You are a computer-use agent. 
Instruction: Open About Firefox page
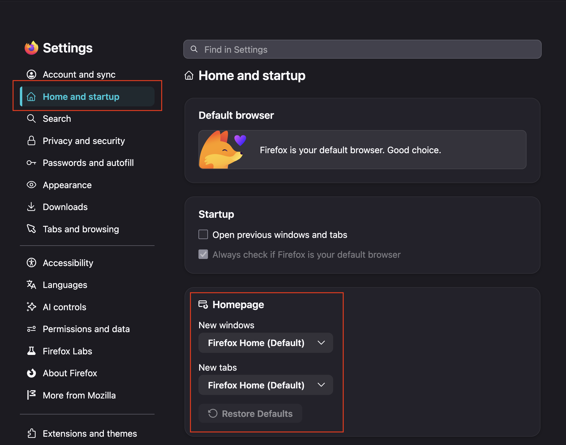pos(87,373)
